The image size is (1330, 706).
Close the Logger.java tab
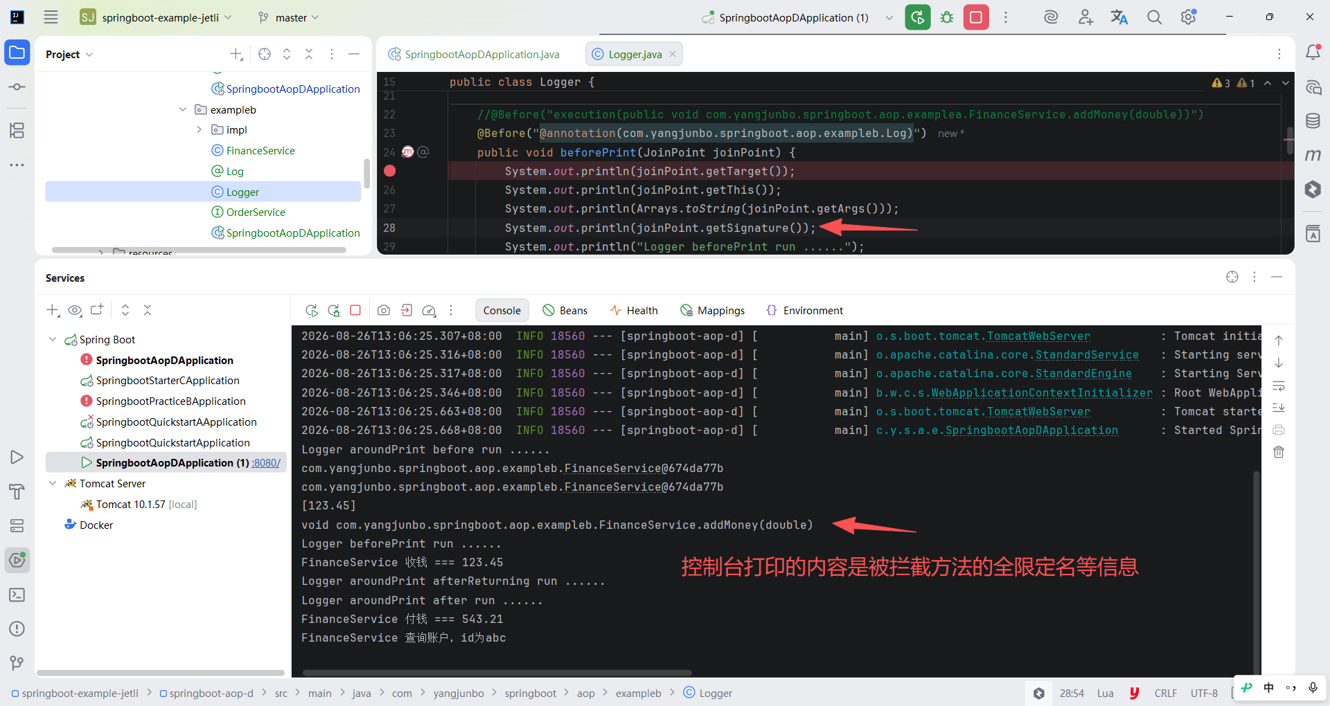pos(673,54)
